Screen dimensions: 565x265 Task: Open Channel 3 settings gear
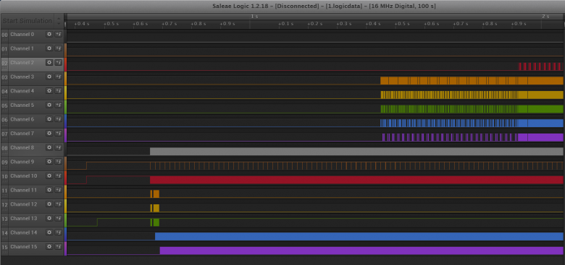(x=49, y=77)
